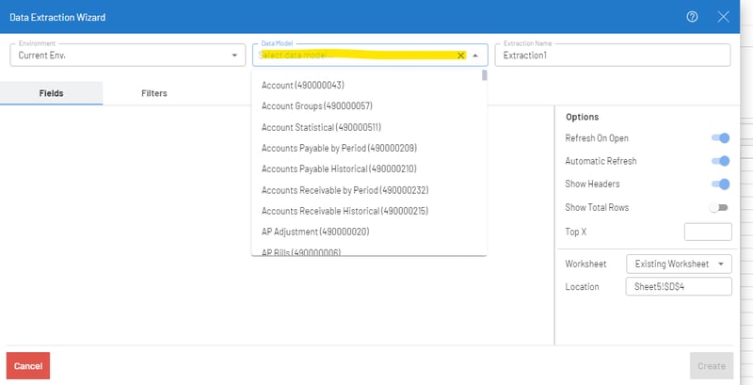Collapse the Data Model dropdown list
This screenshot has height=385, width=753.
(475, 56)
